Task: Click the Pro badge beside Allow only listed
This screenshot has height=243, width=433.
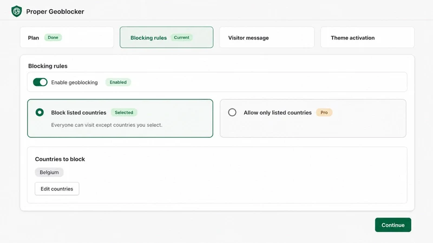Action: (x=324, y=112)
